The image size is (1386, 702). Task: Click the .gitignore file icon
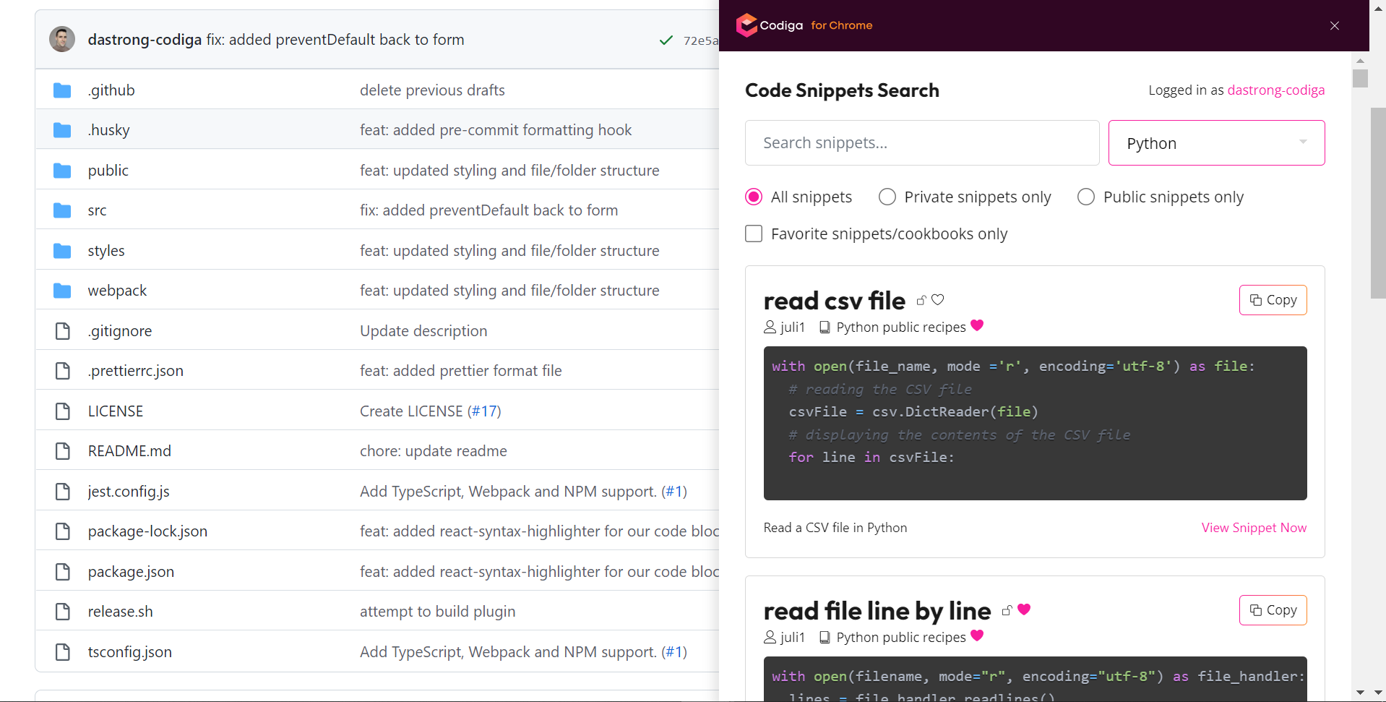pyautogui.click(x=63, y=331)
